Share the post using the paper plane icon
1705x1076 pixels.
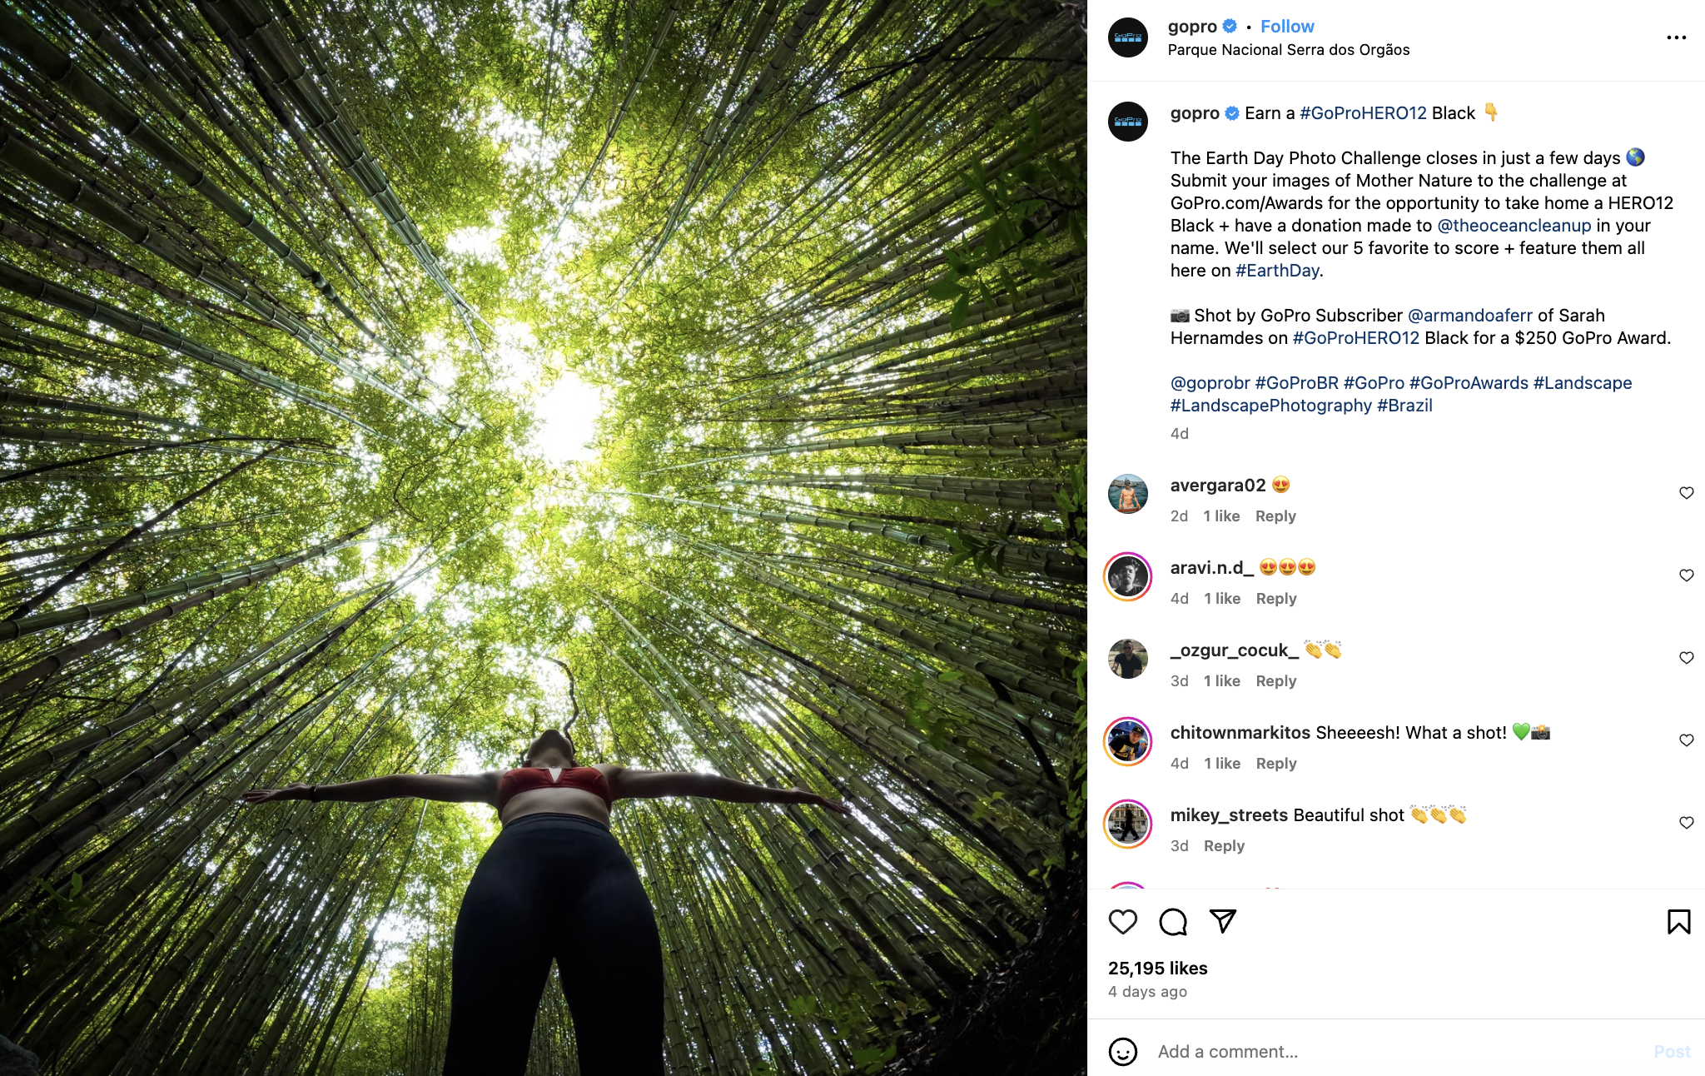click(1224, 922)
